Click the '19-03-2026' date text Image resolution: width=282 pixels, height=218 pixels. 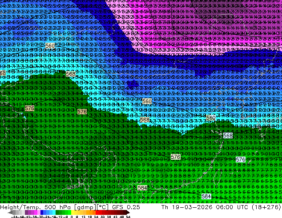tap(192, 207)
